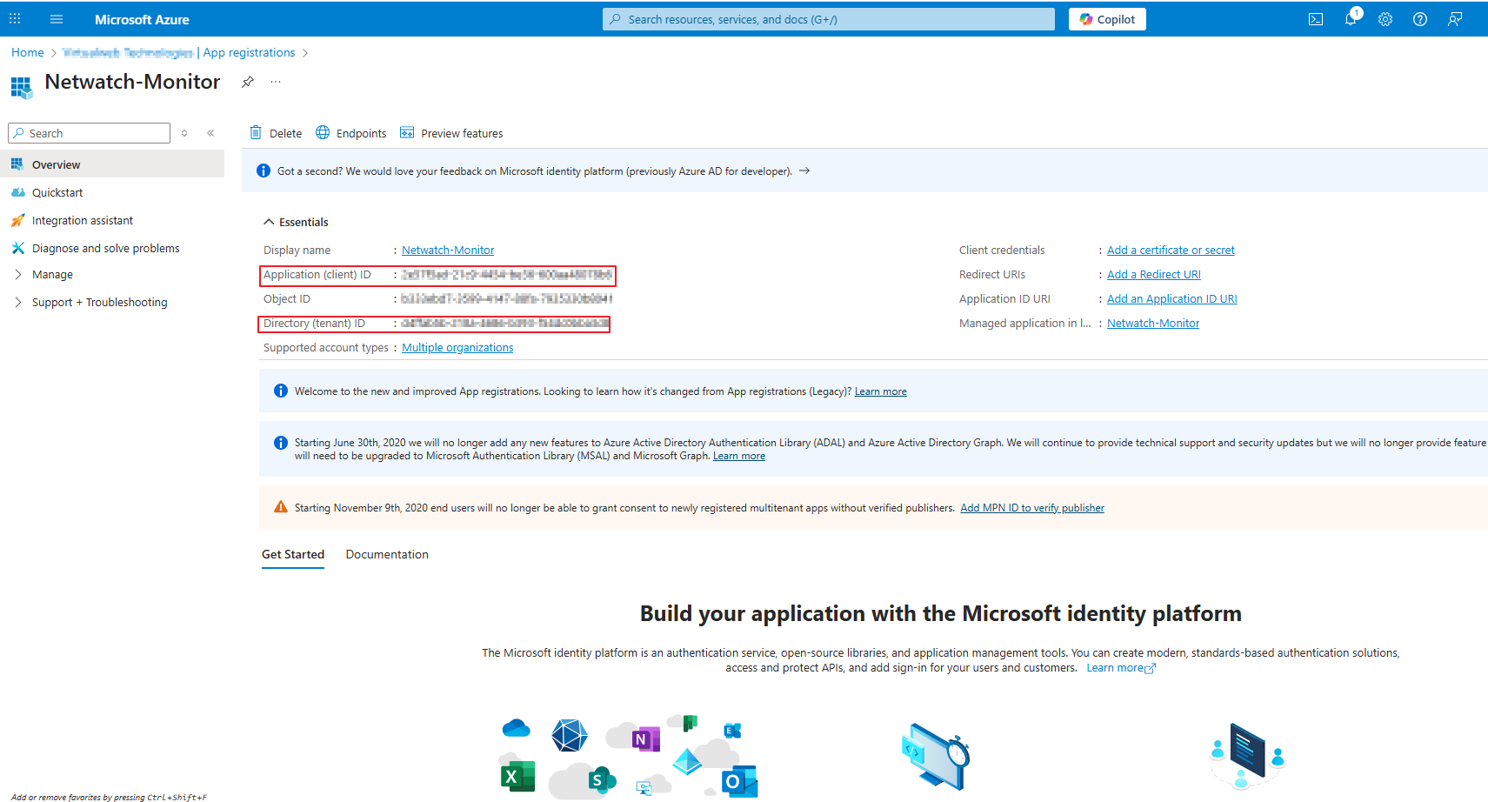
Task: Click the Preview features icon
Action: 407,132
